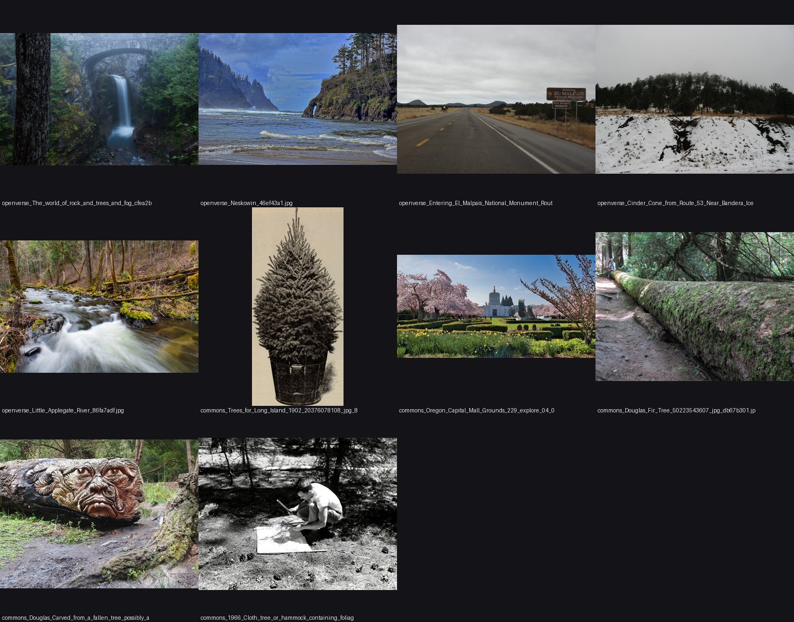Open the Little Applegate River stream photo

tap(99, 307)
